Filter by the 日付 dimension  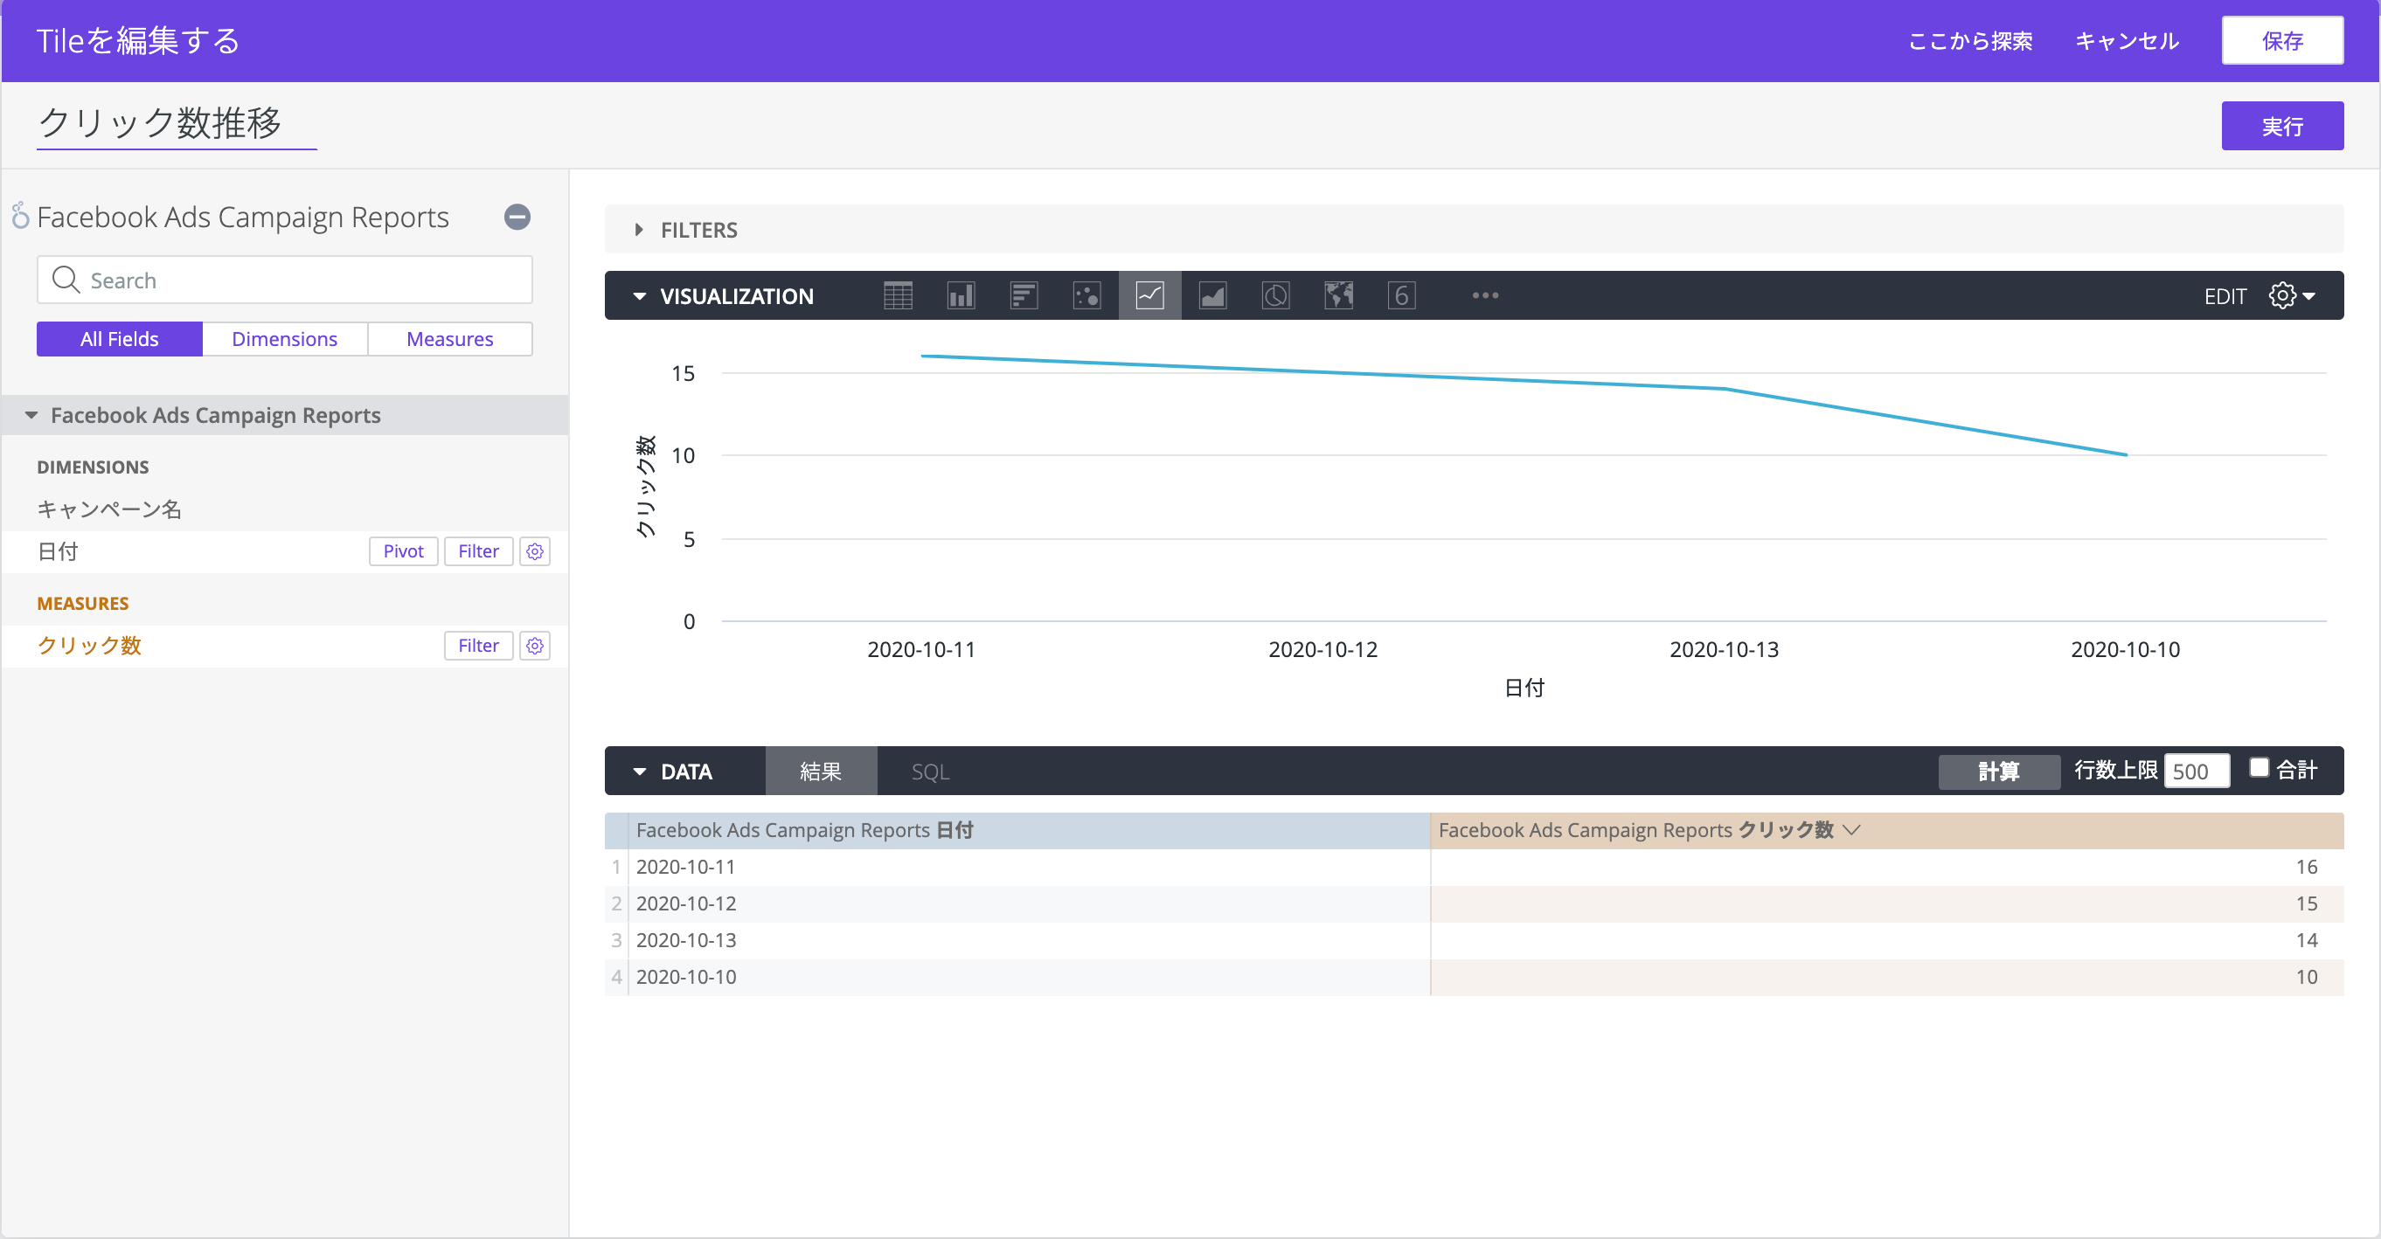[478, 551]
